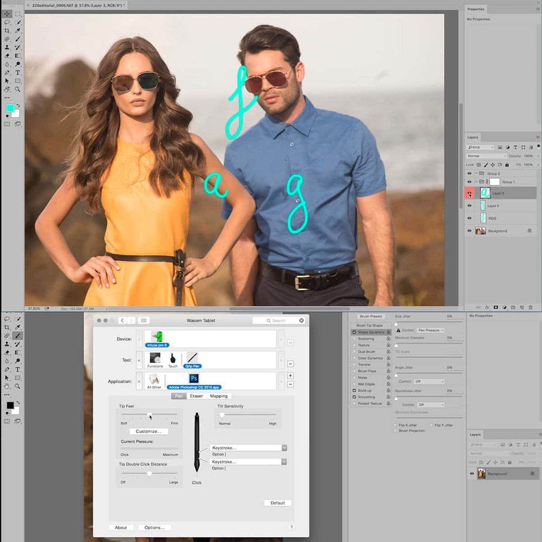Collapse the Group 1 layer group
Screen dimensions: 542x542
coord(477,182)
